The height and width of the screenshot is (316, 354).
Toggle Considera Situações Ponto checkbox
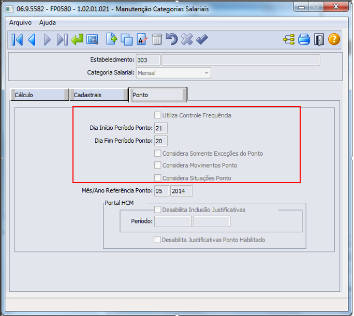(x=157, y=178)
